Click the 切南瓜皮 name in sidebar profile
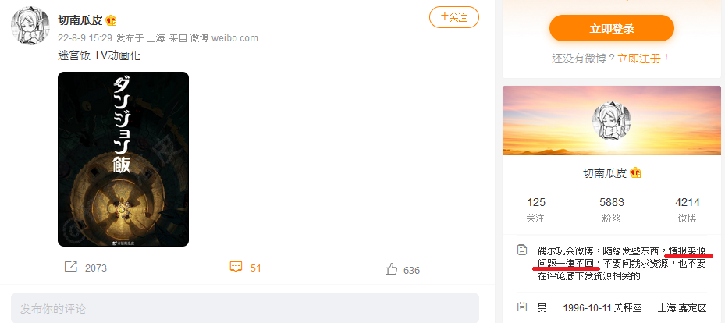 (x=605, y=173)
